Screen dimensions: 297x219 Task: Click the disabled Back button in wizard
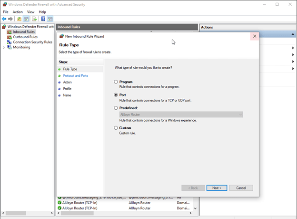pos(193,188)
